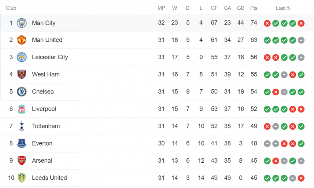Click the Man City club crest
Viewport: 314px width, 188px height.
22,23
